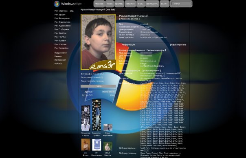Open the Mr Полотенчик friend thumbnail
Image resolution: width=246 pixels, height=158 pixels.
[x=97, y=145]
